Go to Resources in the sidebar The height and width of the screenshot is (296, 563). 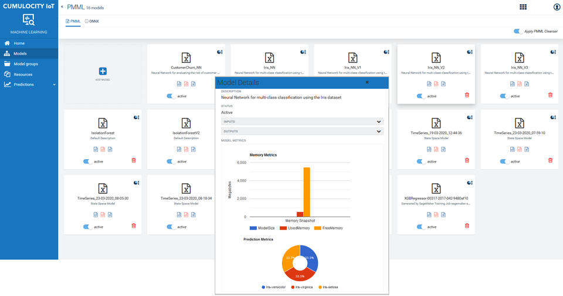[x=23, y=74]
